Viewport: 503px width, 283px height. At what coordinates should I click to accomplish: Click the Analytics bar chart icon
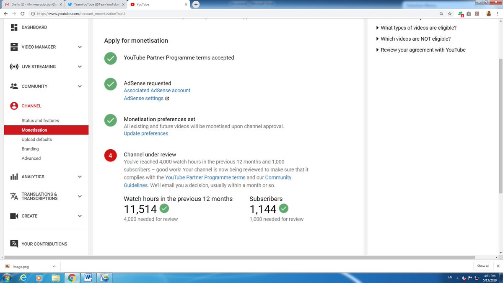click(x=14, y=177)
